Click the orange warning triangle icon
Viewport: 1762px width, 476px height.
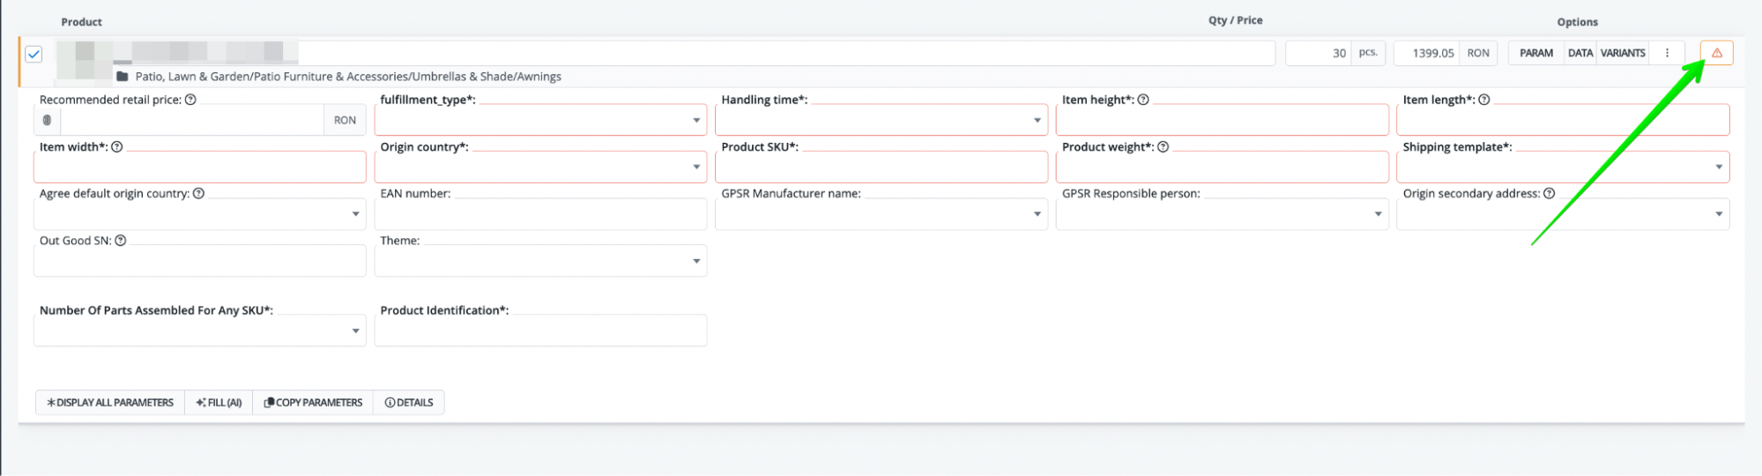(1716, 53)
